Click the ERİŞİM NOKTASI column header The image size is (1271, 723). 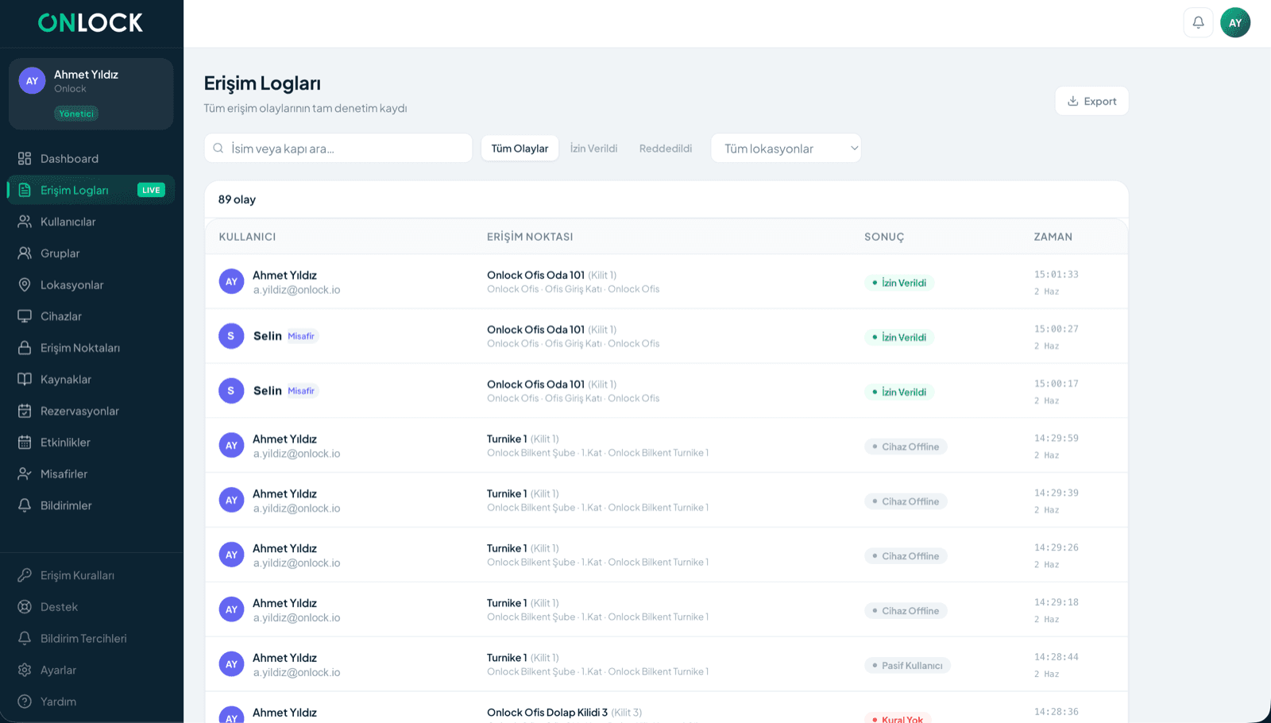[530, 237]
